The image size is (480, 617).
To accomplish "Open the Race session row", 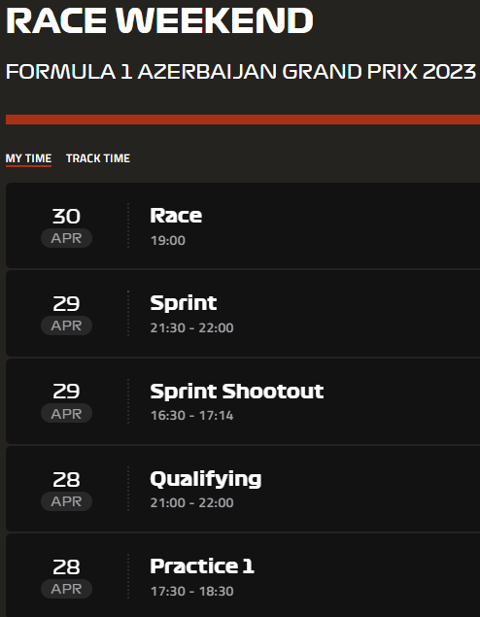I will coord(243,225).
